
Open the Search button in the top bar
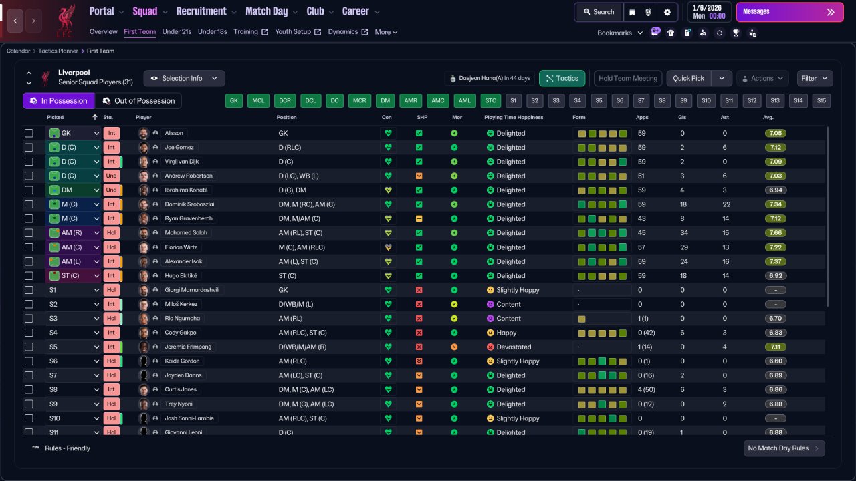(x=599, y=12)
